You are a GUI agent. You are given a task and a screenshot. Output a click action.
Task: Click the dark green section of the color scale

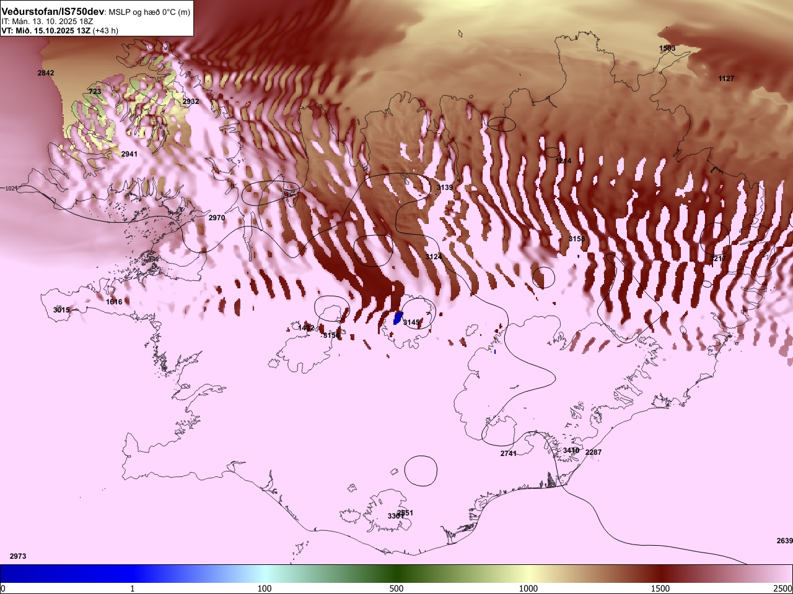(x=396, y=574)
